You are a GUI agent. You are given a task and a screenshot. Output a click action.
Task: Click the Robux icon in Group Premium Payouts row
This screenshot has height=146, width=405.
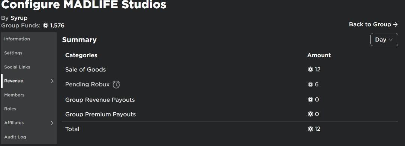point(310,114)
